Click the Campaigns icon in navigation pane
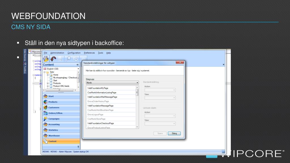Screen dimensions: 290x163 coord(46,119)
